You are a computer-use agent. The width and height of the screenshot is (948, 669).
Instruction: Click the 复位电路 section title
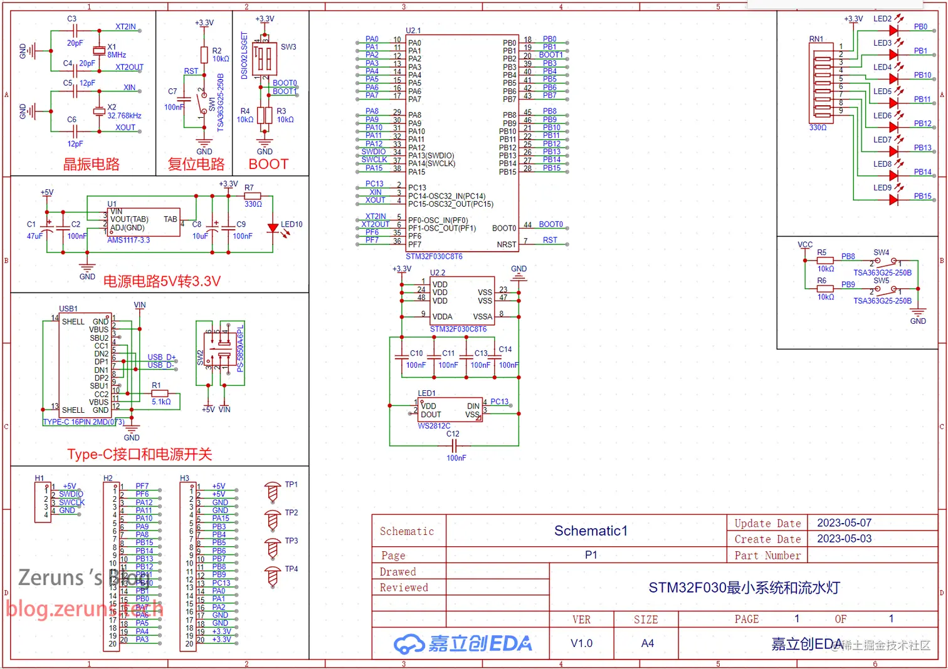click(196, 164)
